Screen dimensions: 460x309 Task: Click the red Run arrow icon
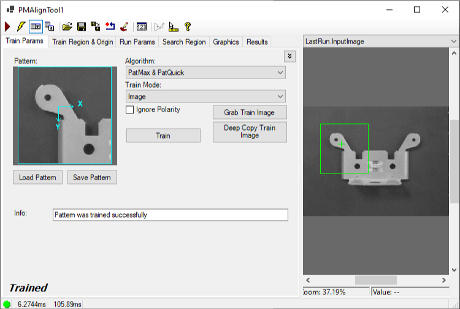[7, 26]
